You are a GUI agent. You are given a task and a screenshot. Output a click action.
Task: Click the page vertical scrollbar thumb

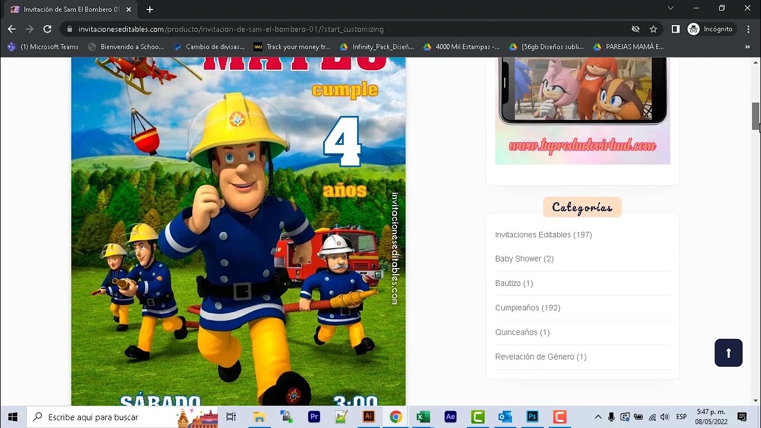point(756,116)
